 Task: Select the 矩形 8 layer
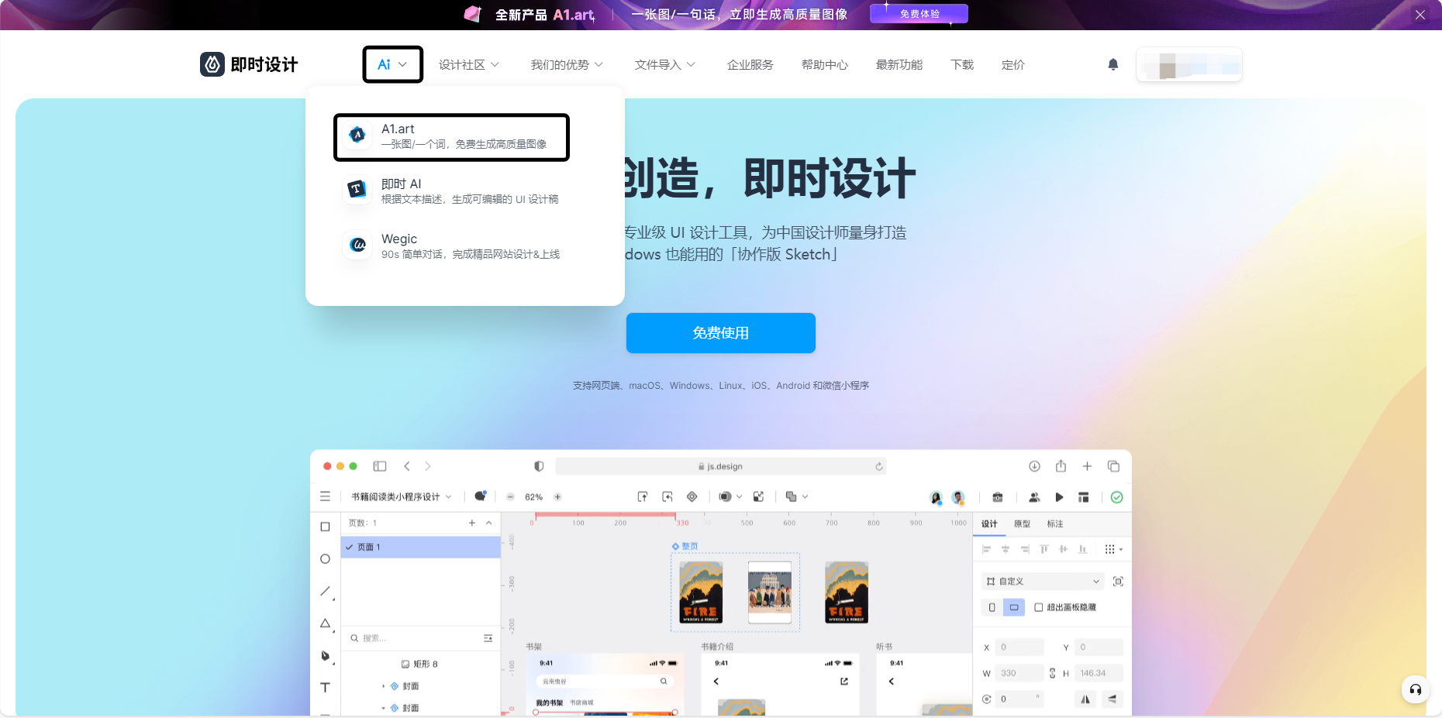[x=419, y=664]
